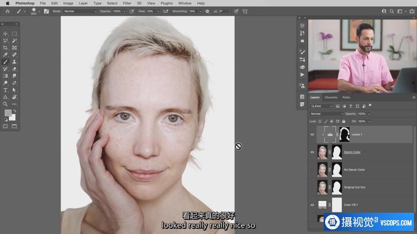Open the painting Mode dropdown
Screen dimensions: 417x234
pos(80,12)
